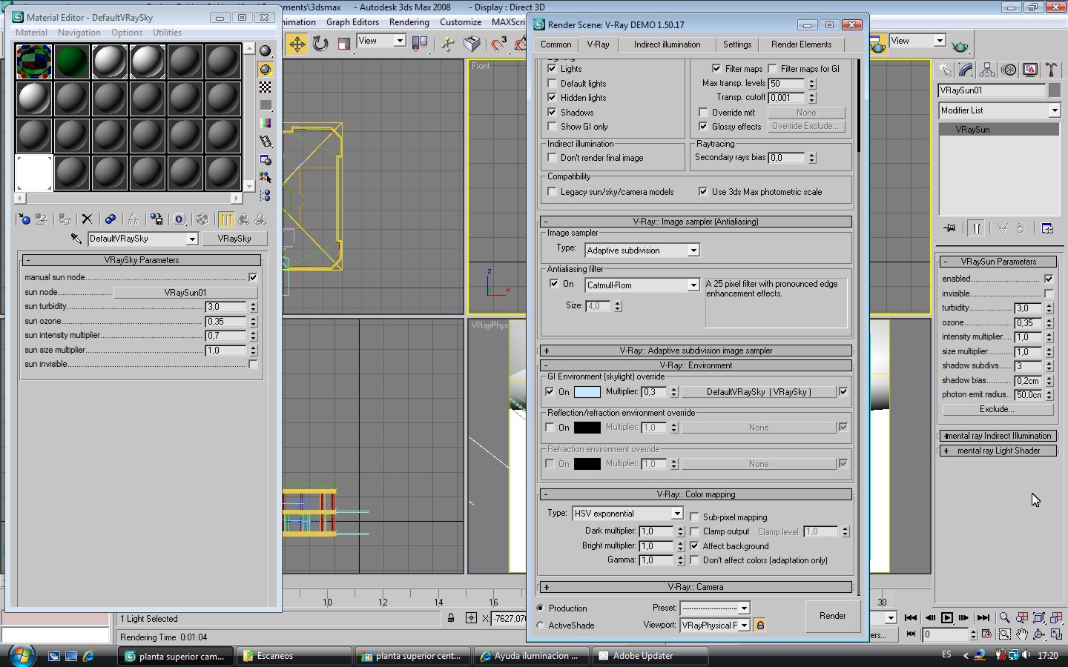This screenshot has width=1068, height=667.
Task: Open the Viewport VRayPhysical dropdown
Action: pos(715,625)
